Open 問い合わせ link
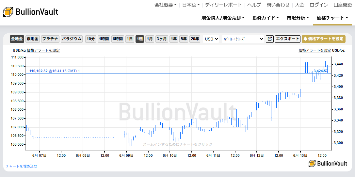 coord(278,5)
